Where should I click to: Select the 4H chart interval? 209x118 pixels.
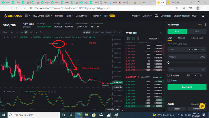(22, 32)
